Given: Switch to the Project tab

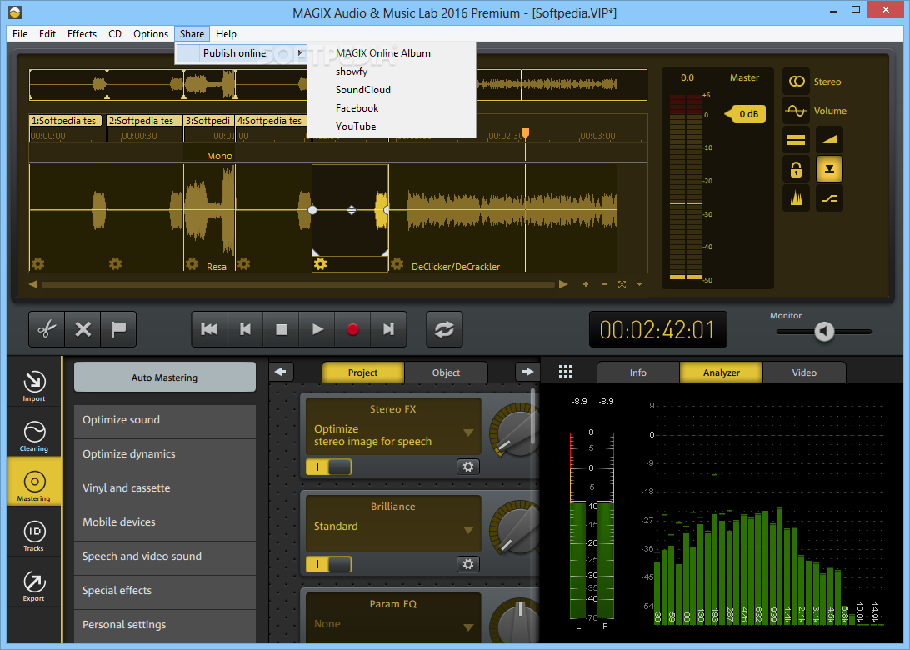Looking at the screenshot, I should [362, 372].
